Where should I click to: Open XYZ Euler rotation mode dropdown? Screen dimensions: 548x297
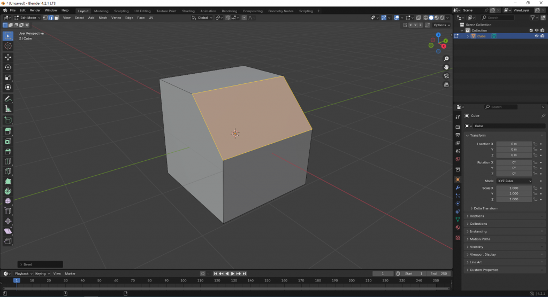tap(514, 181)
